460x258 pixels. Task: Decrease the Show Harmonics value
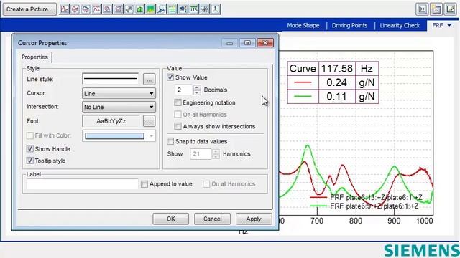click(216, 156)
